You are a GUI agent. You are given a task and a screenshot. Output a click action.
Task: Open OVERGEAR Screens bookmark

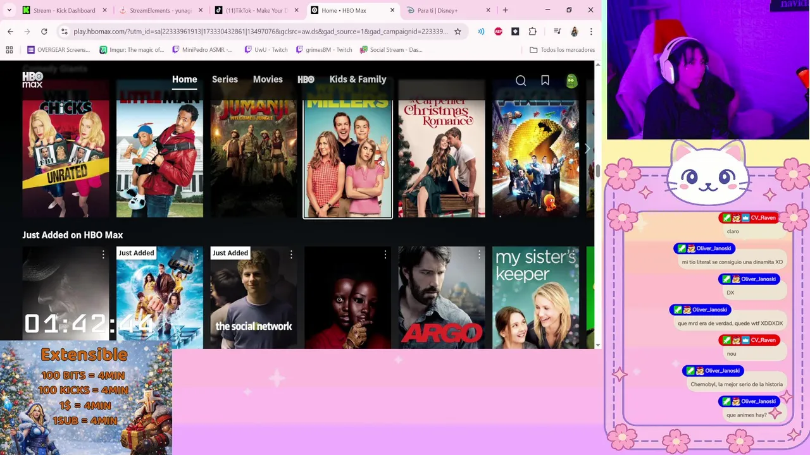tap(58, 49)
